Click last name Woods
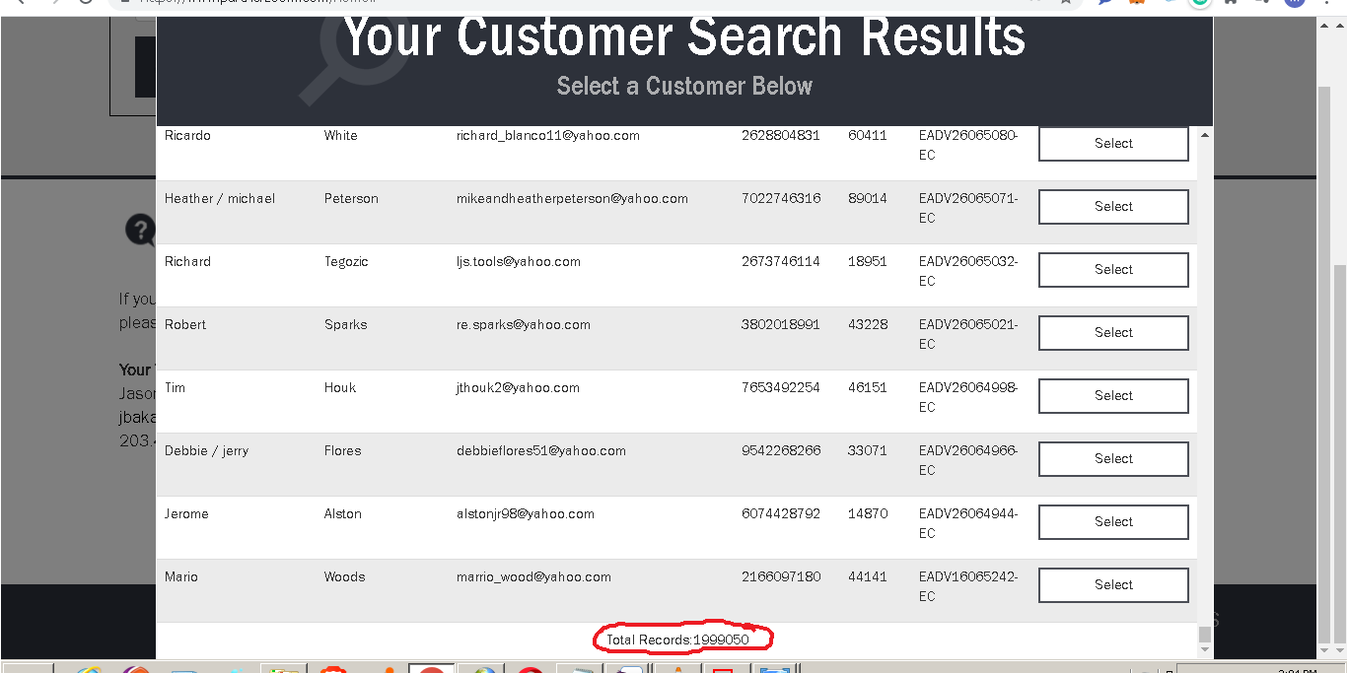This screenshot has height=673, width=1347. tap(345, 577)
